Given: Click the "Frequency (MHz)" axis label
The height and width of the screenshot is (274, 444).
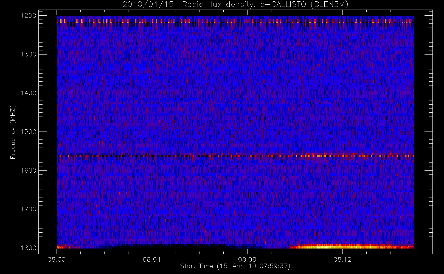Looking at the screenshot, I should [x=13, y=132].
